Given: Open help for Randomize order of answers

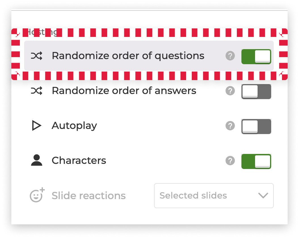Looking at the screenshot, I should coord(230,91).
